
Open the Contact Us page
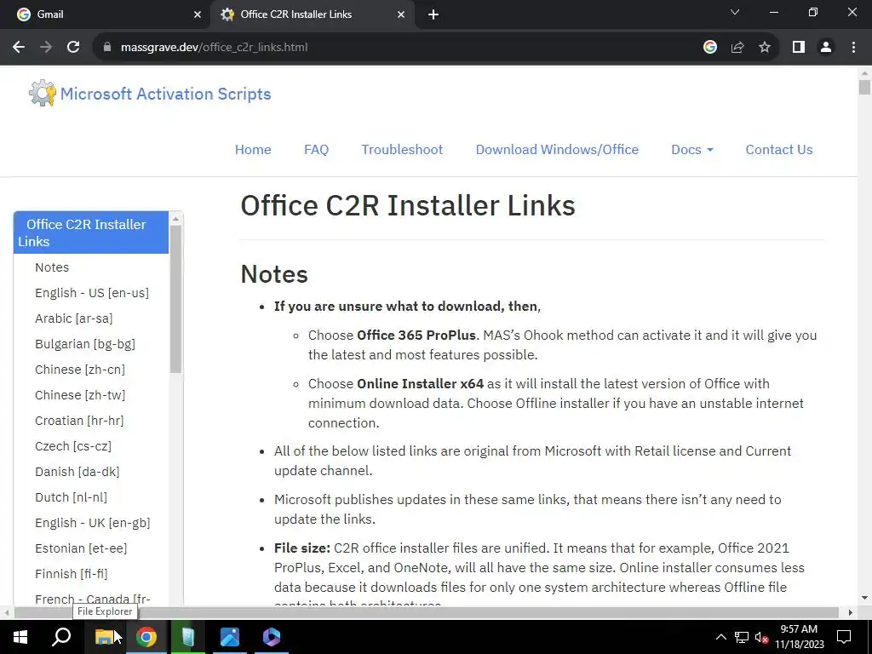click(778, 150)
